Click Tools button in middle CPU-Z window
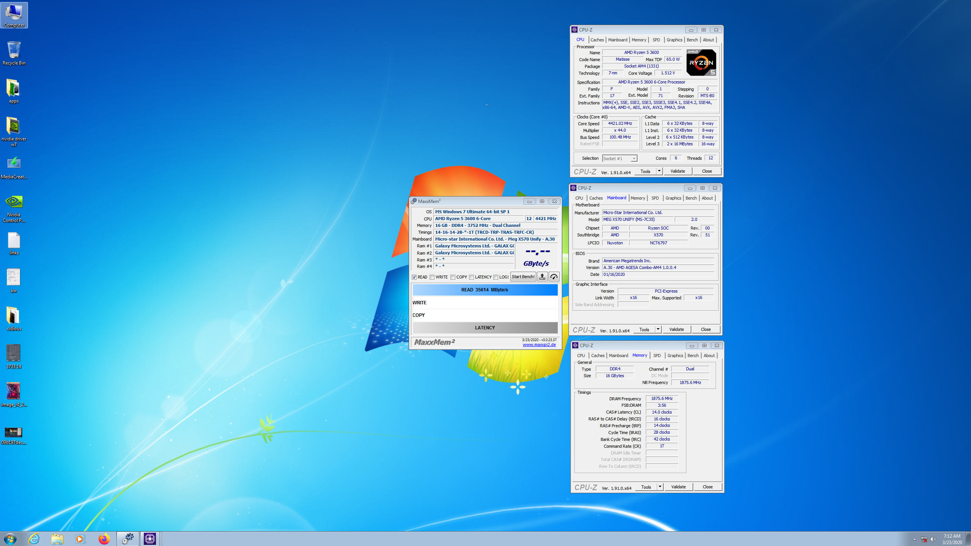971x546 pixels. click(644, 329)
